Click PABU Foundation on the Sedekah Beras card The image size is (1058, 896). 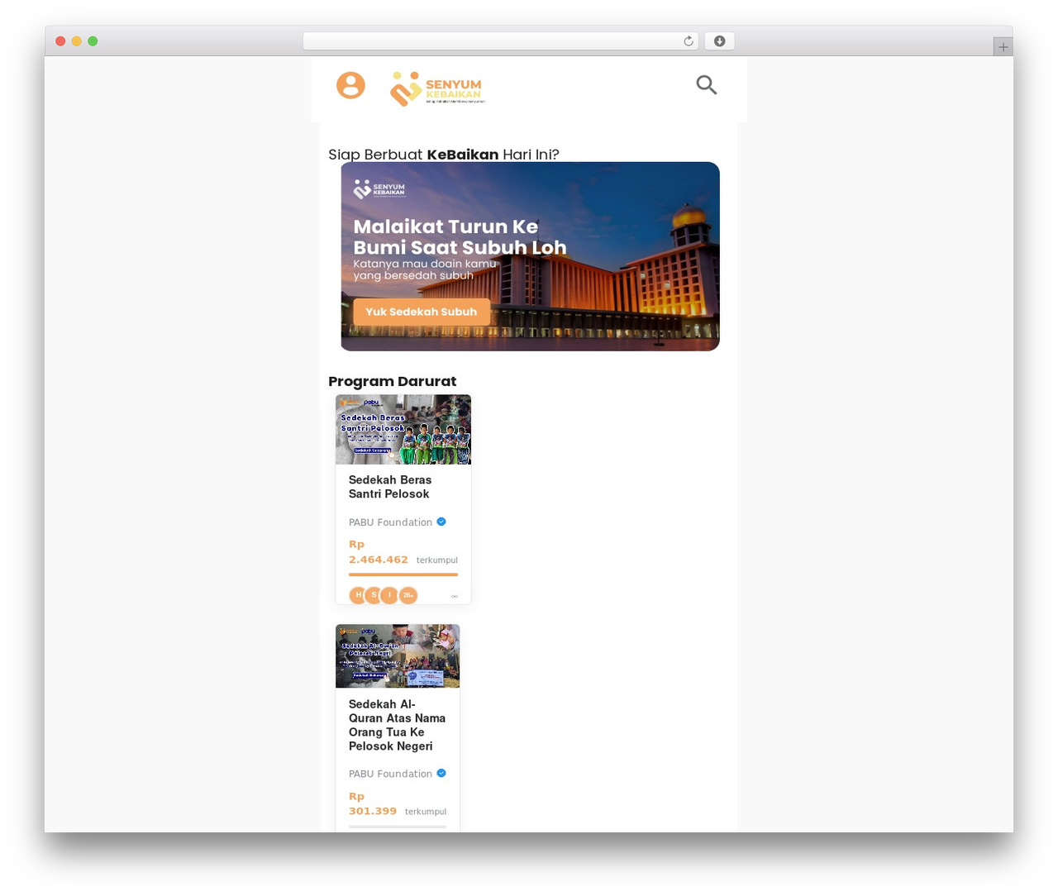click(x=390, y=522)
